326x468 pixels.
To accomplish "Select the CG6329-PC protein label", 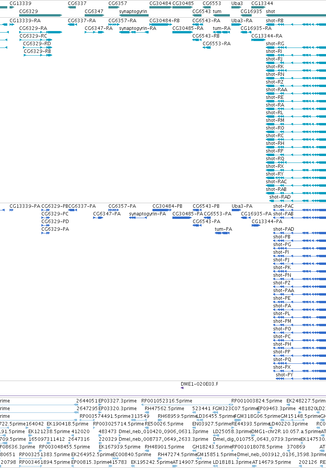I will [x=55, y=214].
